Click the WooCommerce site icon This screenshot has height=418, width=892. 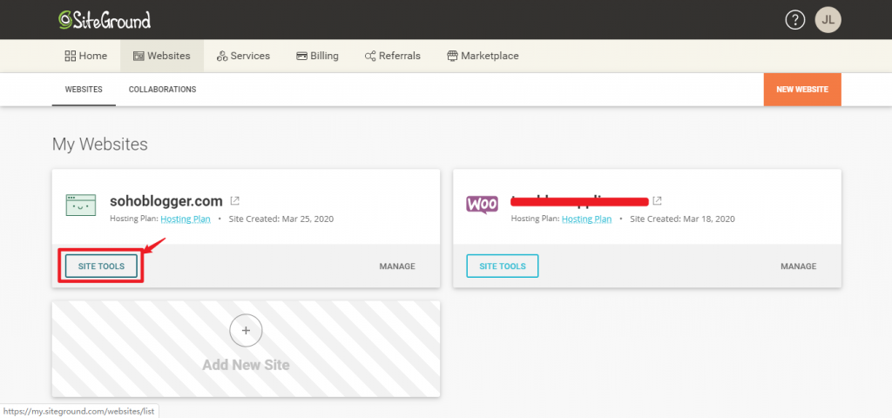coord(482,205)
